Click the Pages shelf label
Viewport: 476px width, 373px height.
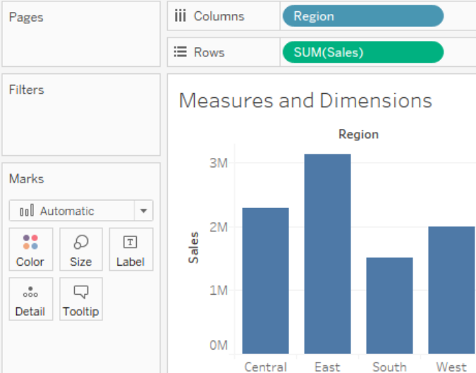26,18
